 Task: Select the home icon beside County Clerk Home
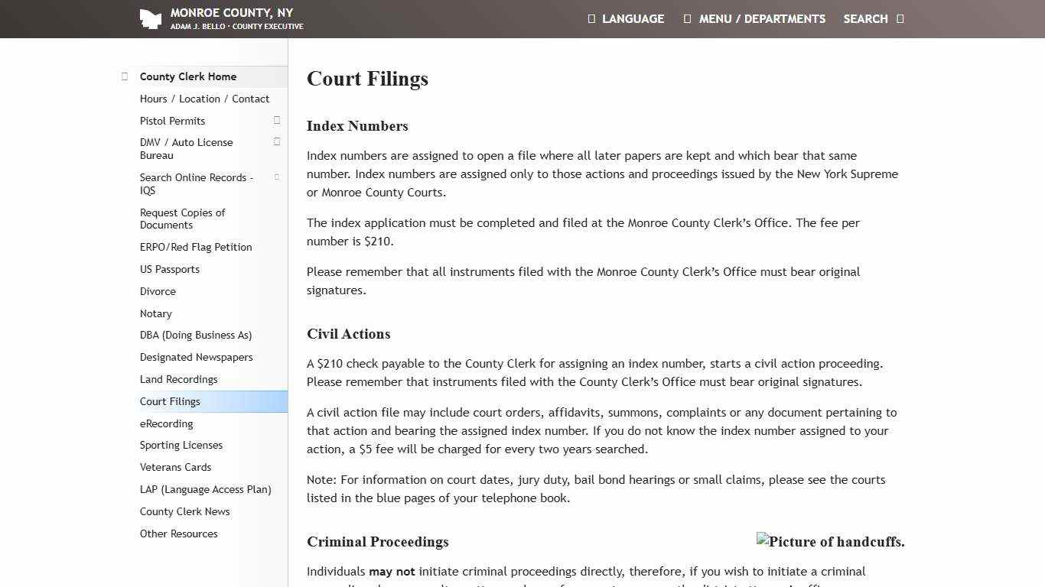[x=124, y=76]
